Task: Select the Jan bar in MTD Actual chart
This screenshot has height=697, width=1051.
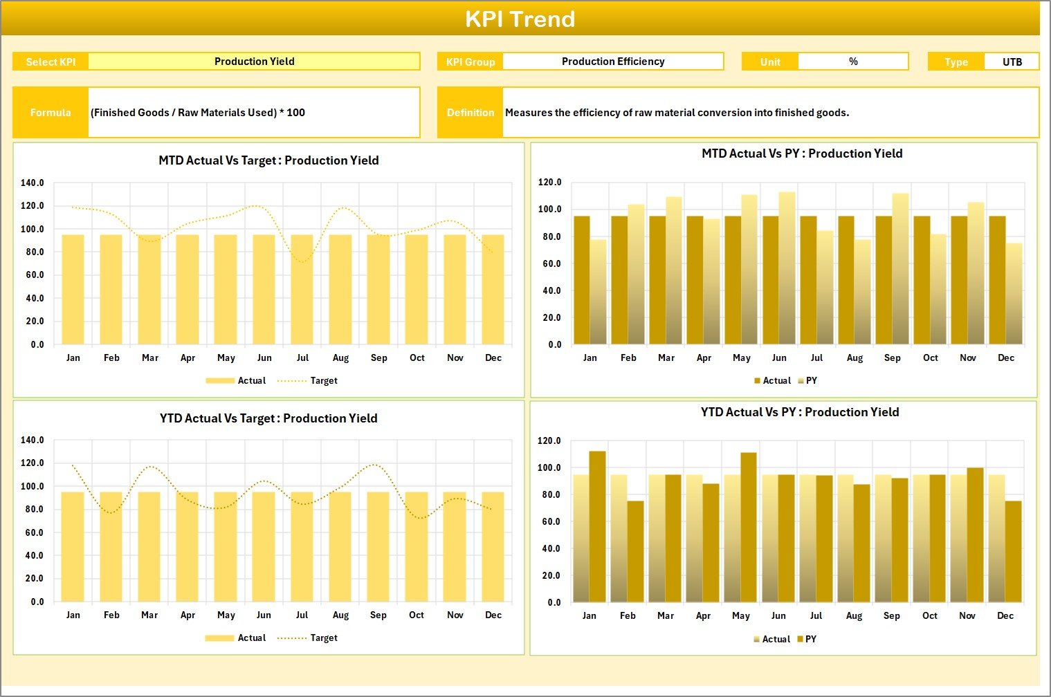Action: click(x=73, y=290)
